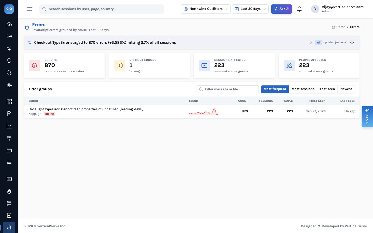The width and height of the screenshot is (373, 233).
Task: Click the red bug Errors card icon
Action: click(35, 65)
